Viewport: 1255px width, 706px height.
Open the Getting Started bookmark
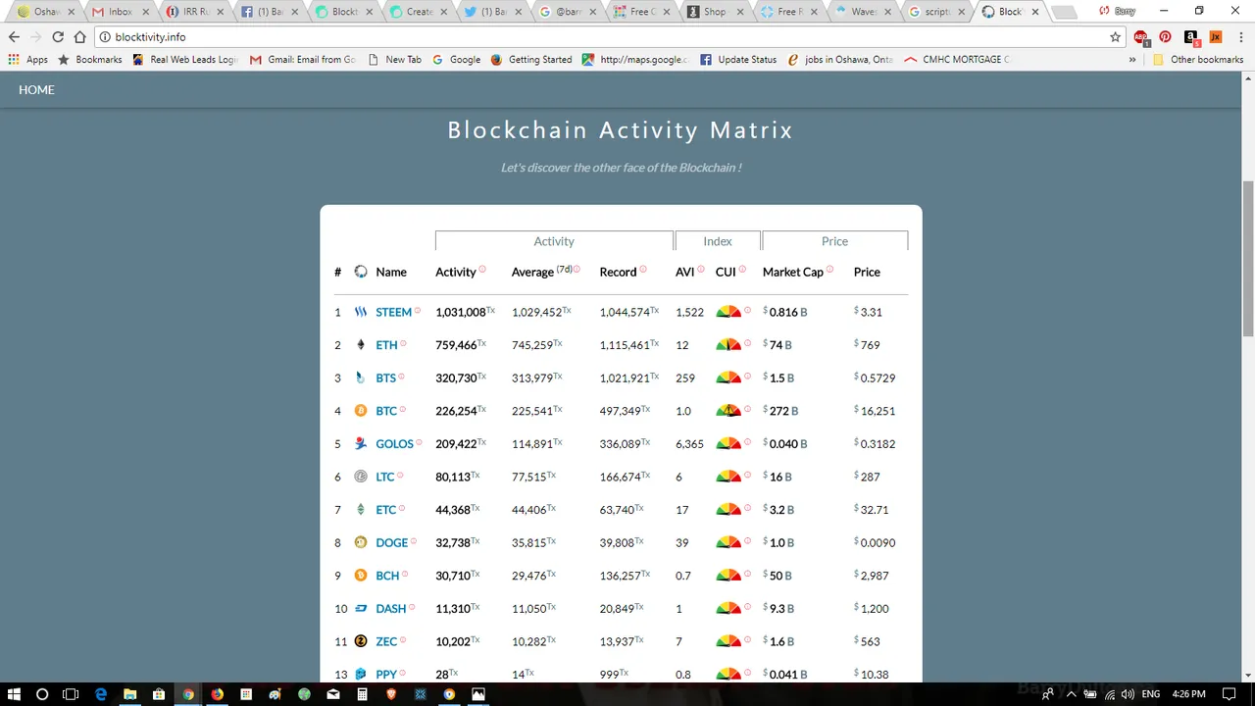click(530, 59)
